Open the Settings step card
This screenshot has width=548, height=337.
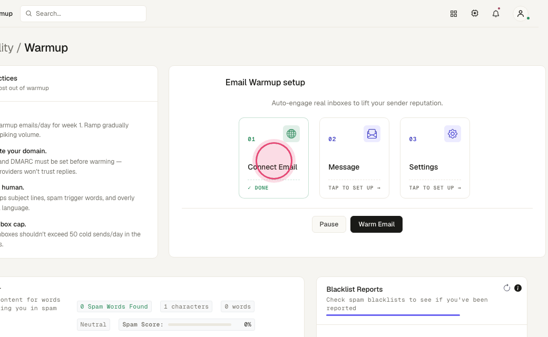[435, 158]
